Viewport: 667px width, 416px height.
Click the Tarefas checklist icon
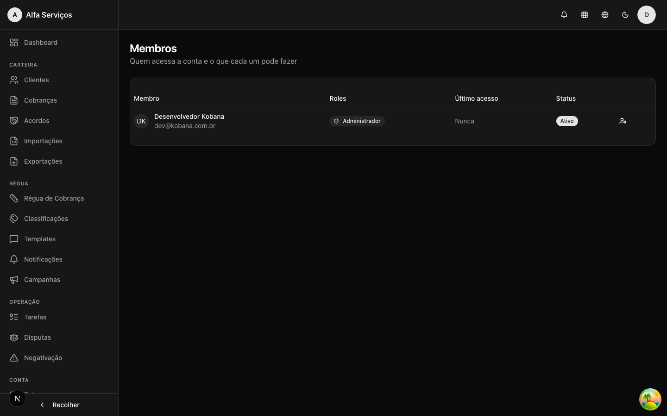tap(14, 317)
